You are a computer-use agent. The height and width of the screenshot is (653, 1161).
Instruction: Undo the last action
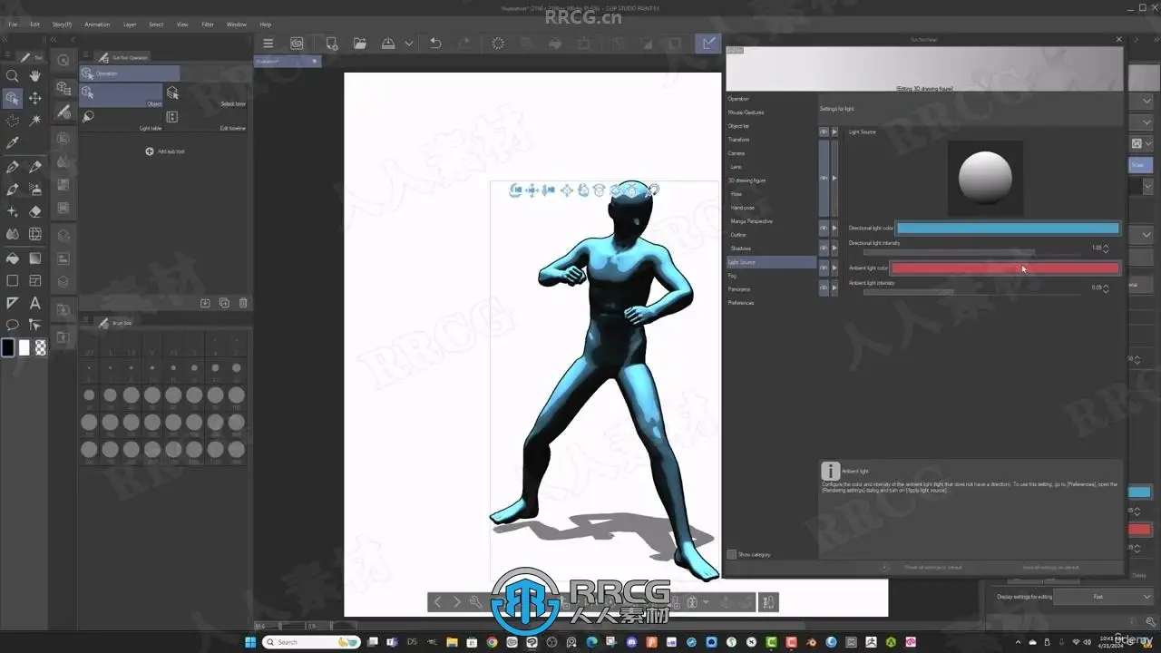pos(435,44)
